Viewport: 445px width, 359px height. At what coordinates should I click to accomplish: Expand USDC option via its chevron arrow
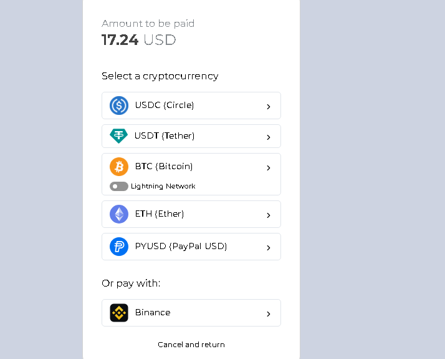[269, 107]
